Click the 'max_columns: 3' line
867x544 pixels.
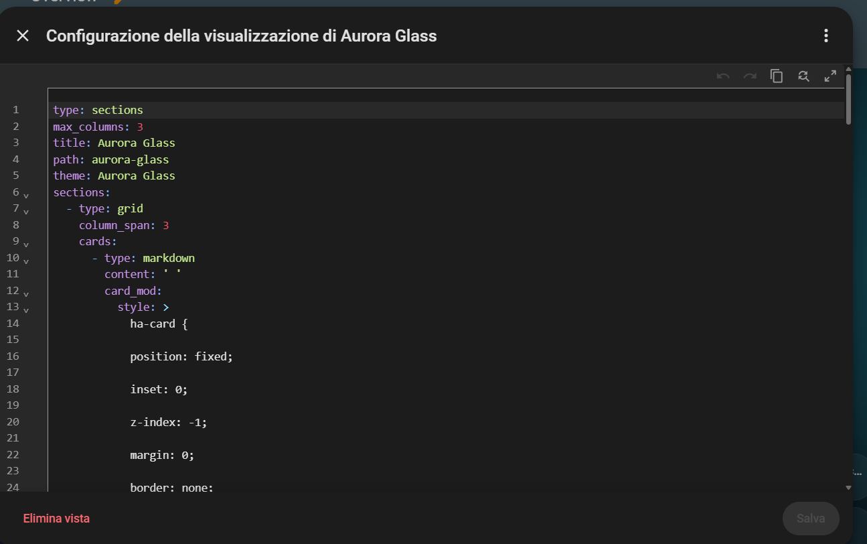tap(98, 127)
